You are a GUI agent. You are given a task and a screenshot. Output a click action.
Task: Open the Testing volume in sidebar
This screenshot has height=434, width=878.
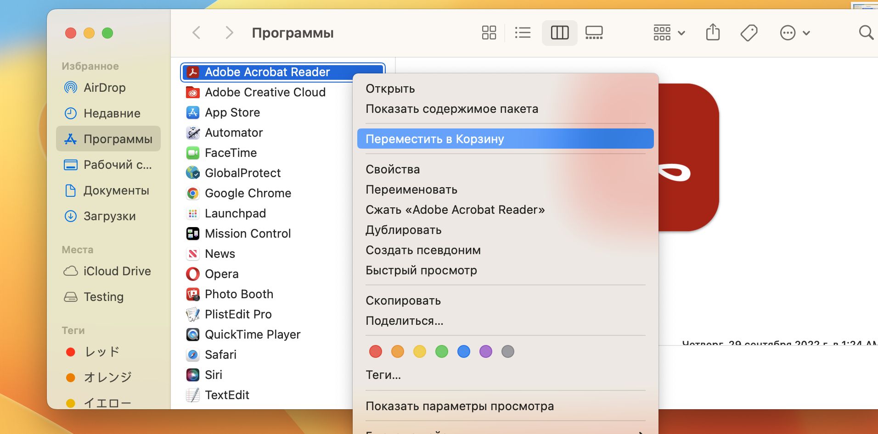pos(108,296)
